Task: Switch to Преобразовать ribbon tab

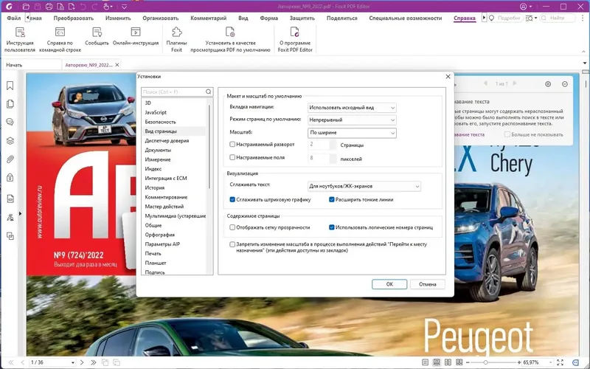Action: [73, 18]
